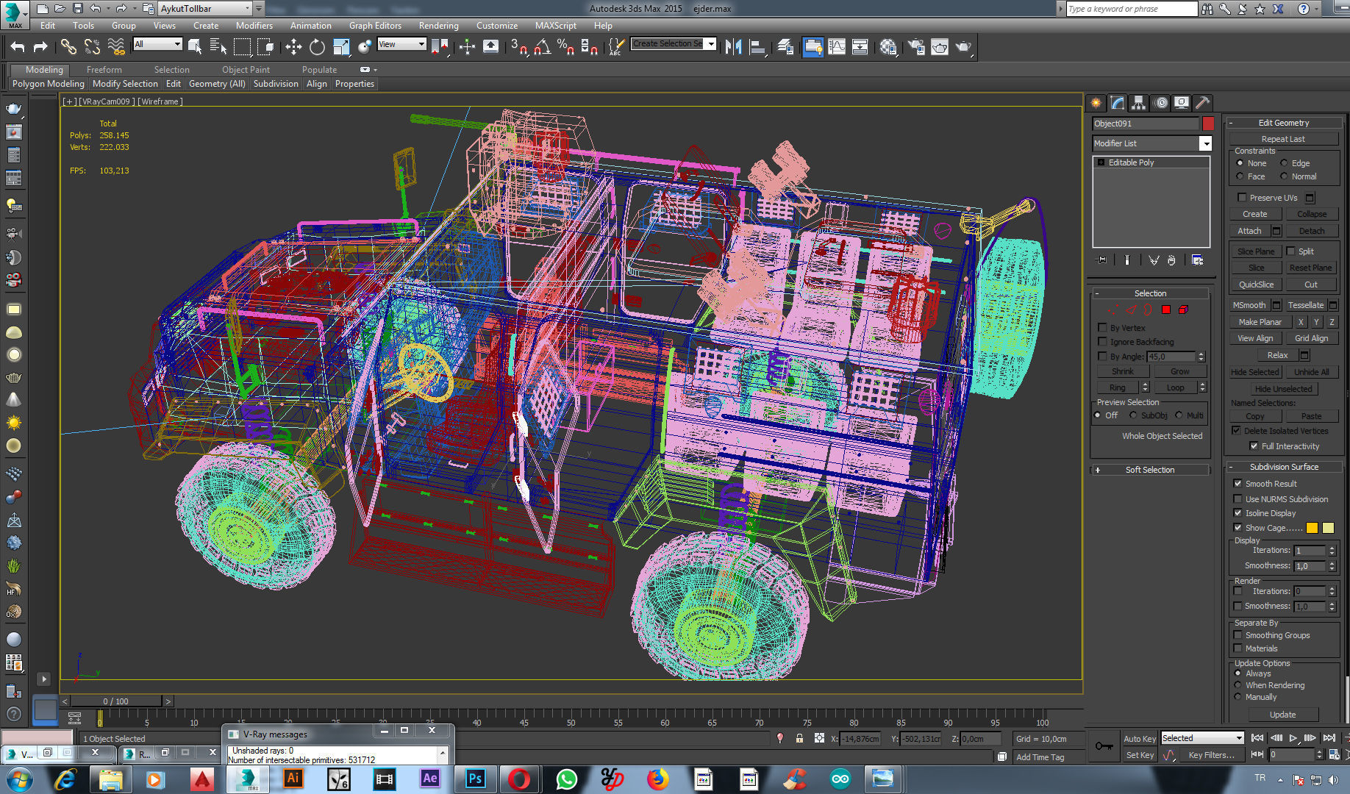Click the Grow selection button
1350x794 pixels.
pos(1180,371)
